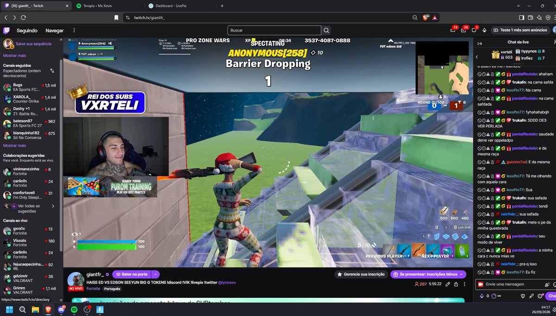Open the Grimm VALORANT live channel
This screenshot has width=556, height=316.
[x=30, y=290]
